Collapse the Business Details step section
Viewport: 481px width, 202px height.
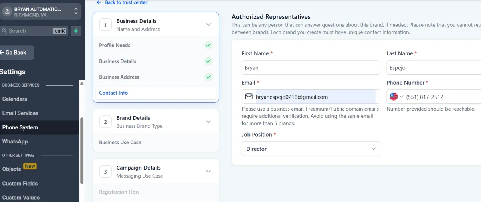[x=208, y=25]
